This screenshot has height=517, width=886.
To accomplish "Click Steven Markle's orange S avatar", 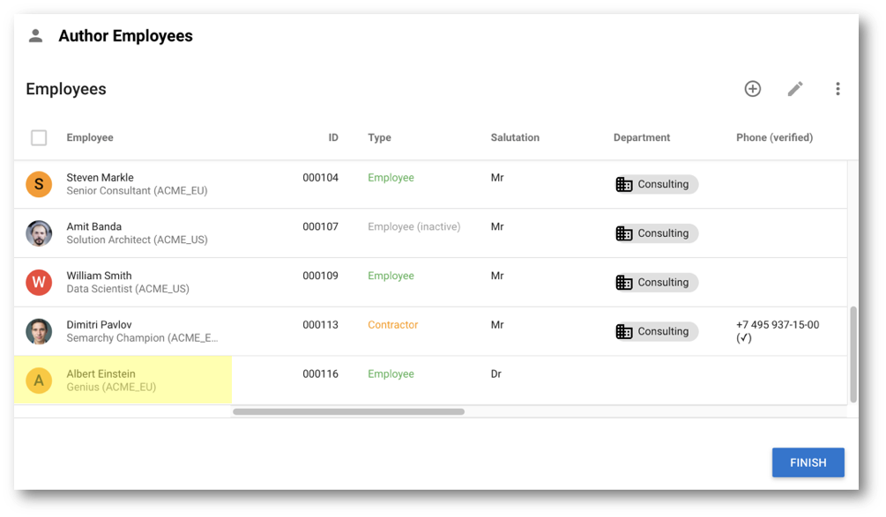I will 39,184.
